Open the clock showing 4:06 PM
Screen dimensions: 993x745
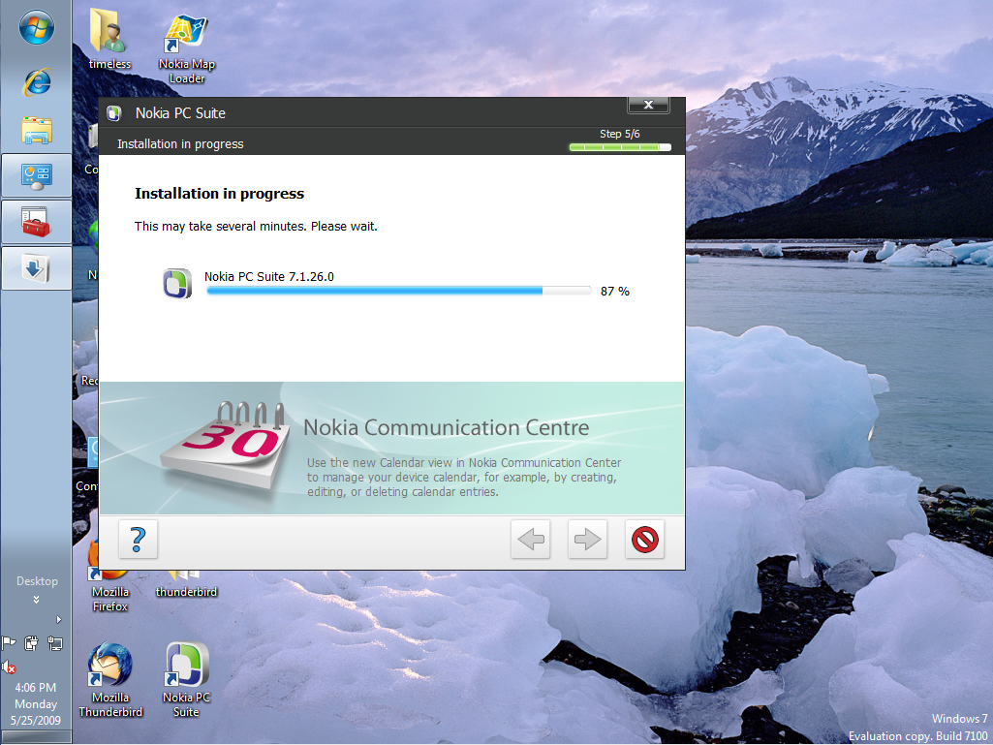tap(36, 687)
